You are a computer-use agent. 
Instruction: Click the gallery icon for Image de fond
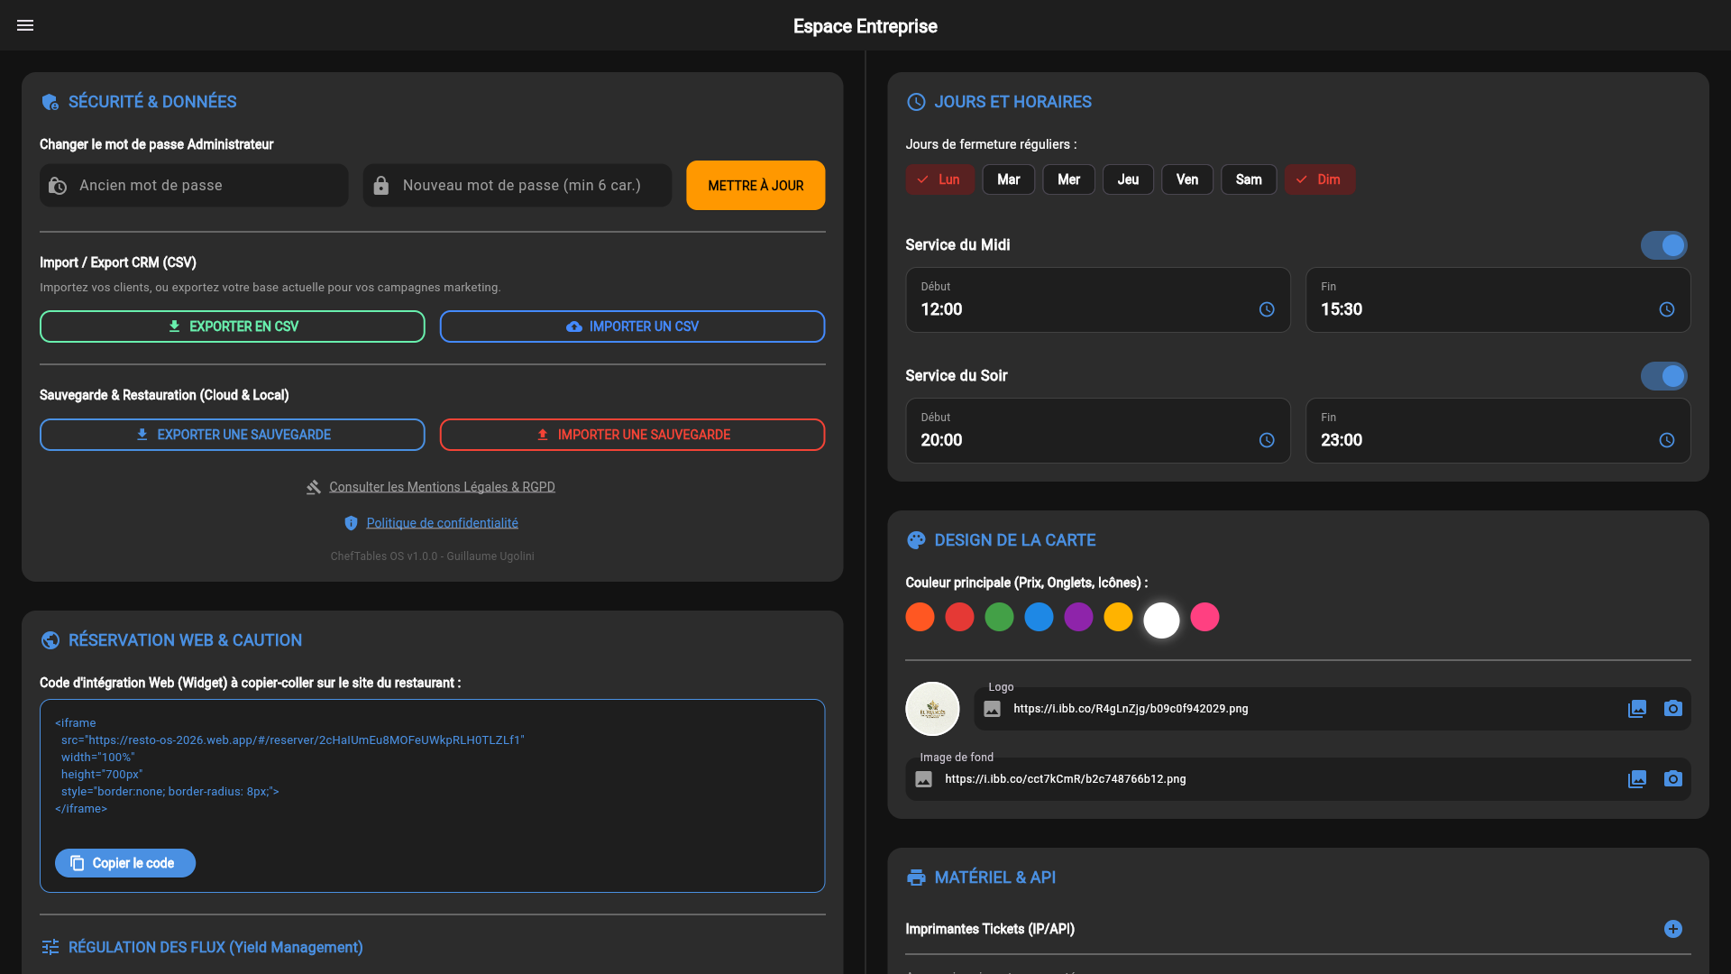(1637, 779)
